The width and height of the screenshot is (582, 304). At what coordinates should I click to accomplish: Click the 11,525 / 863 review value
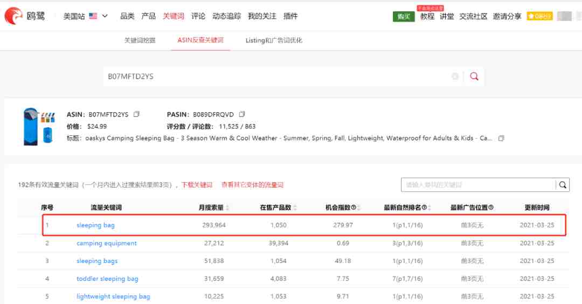(x=237, y=126)
